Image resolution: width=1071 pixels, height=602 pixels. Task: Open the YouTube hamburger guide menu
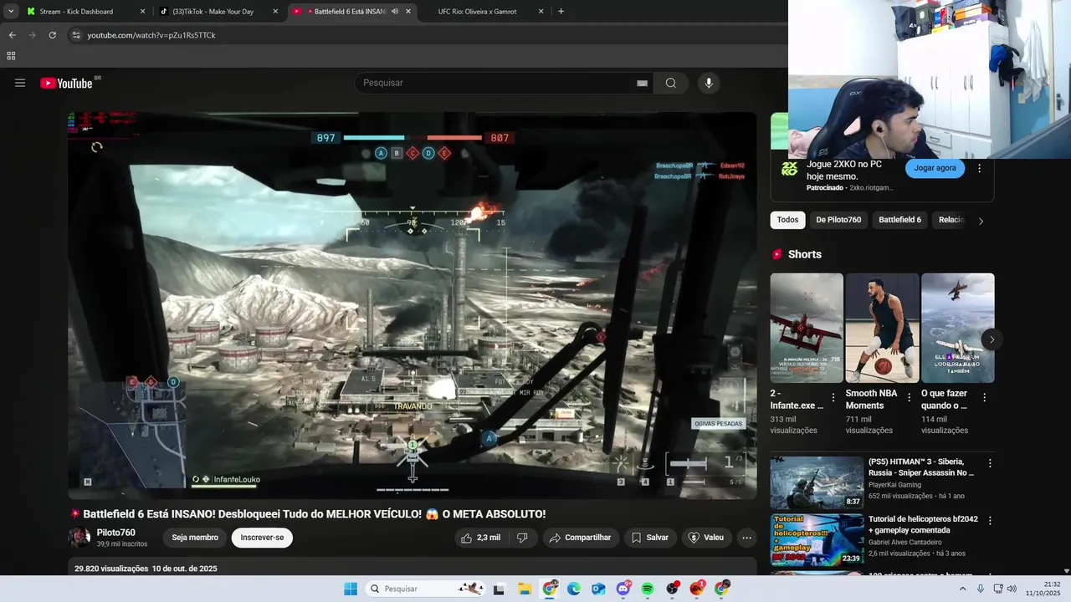click(x=20, y=83)
